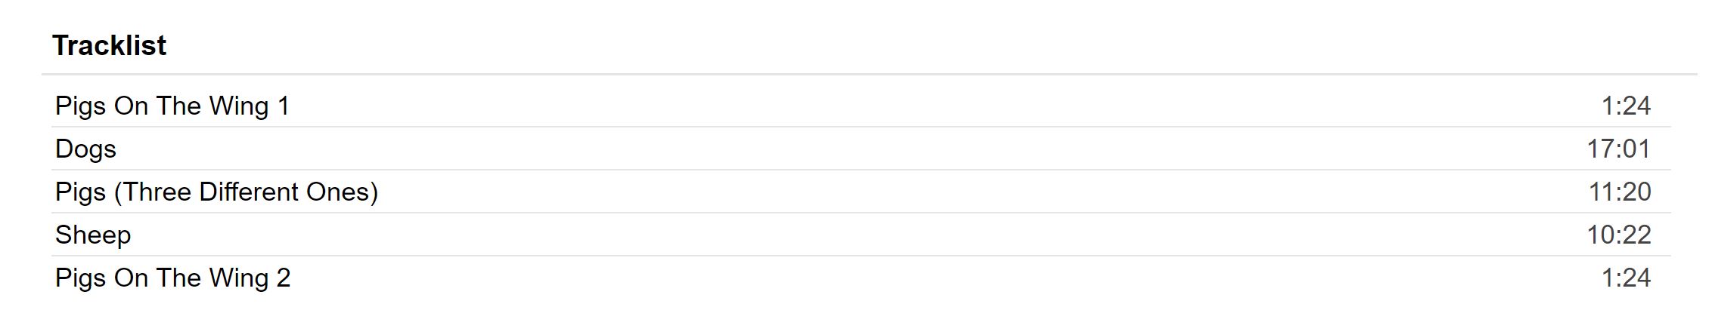The height and width of the screenshot is (310, 1709).
Task: Click the number 2 in last track title
Action: (284, 278)
